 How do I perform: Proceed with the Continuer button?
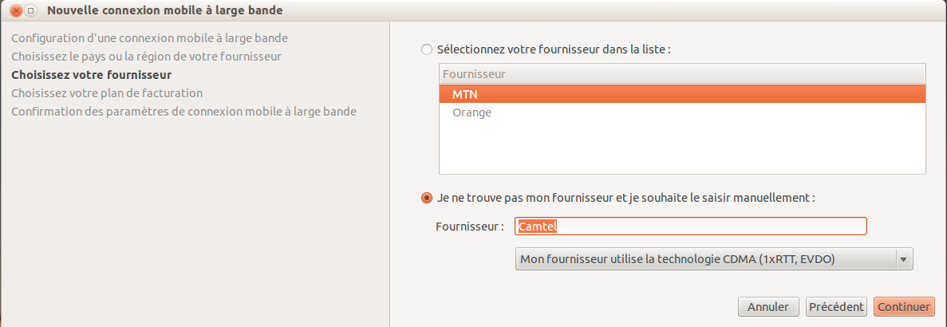coord(903,307)
